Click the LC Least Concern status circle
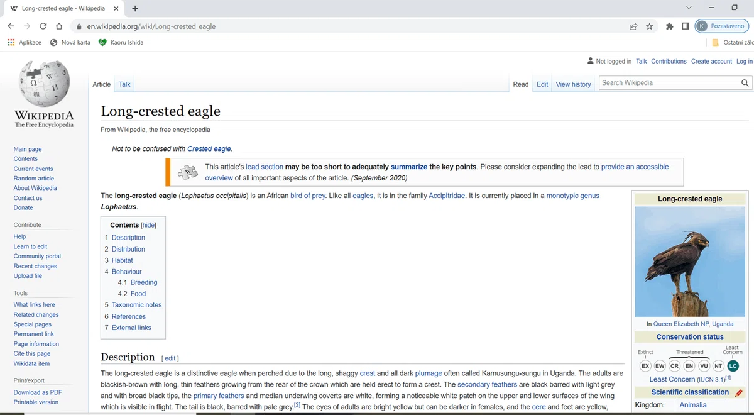 733,366
